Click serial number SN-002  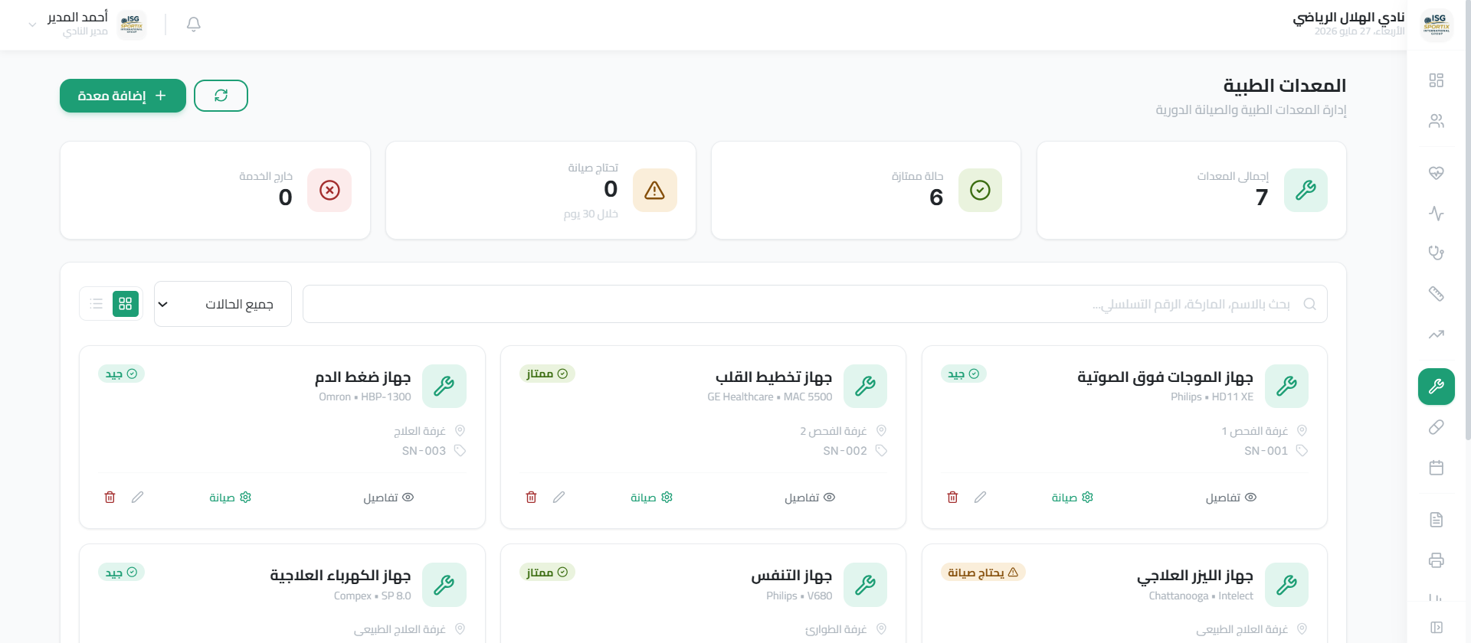point(845,451)
